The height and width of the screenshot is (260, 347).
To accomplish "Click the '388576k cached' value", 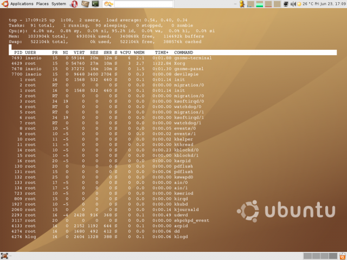I will tap(182, 42).
